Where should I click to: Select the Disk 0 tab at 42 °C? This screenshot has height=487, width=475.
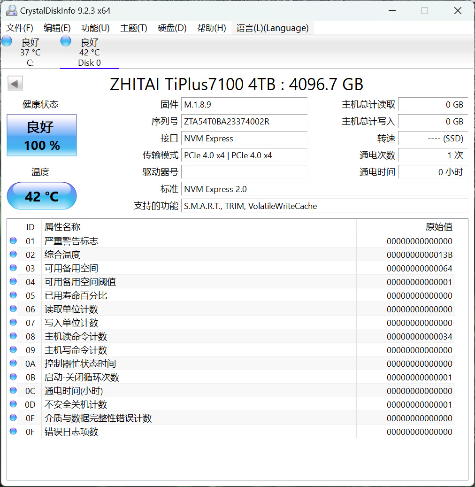point(89,52)
